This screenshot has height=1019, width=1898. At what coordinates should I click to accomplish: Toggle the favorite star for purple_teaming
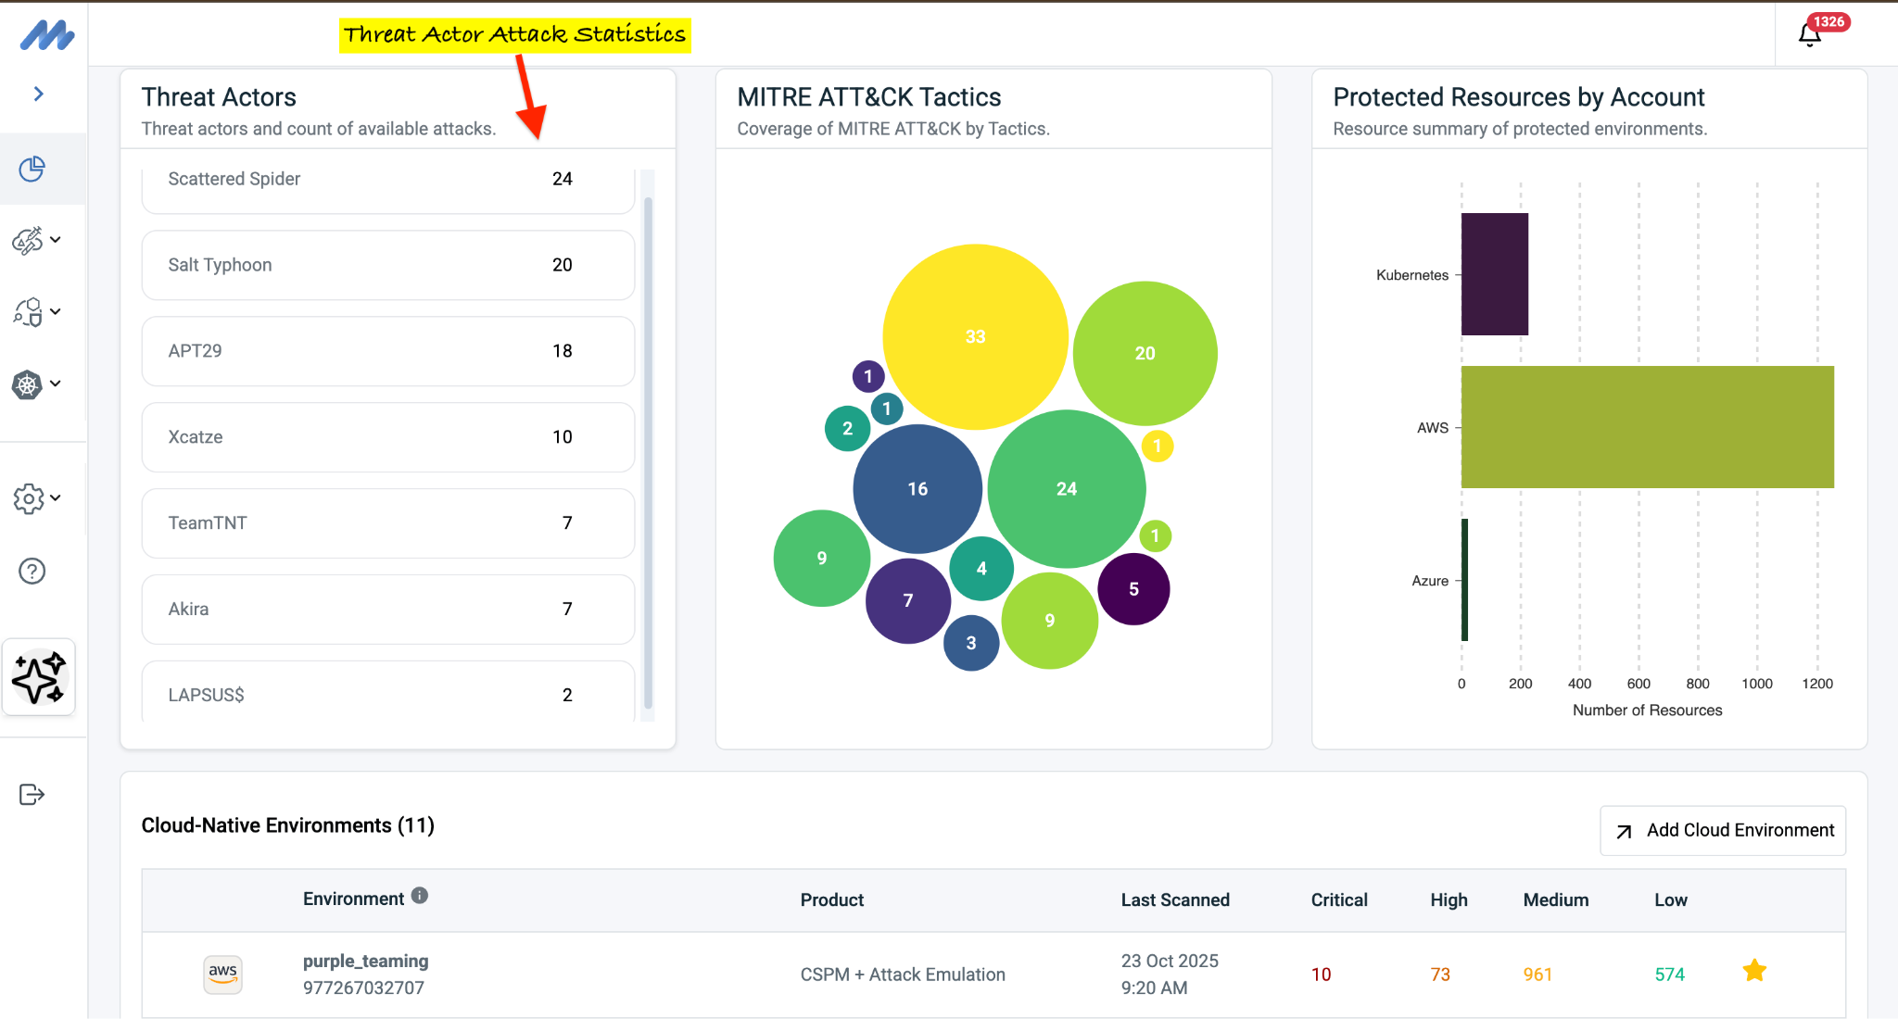point(1754,971)
